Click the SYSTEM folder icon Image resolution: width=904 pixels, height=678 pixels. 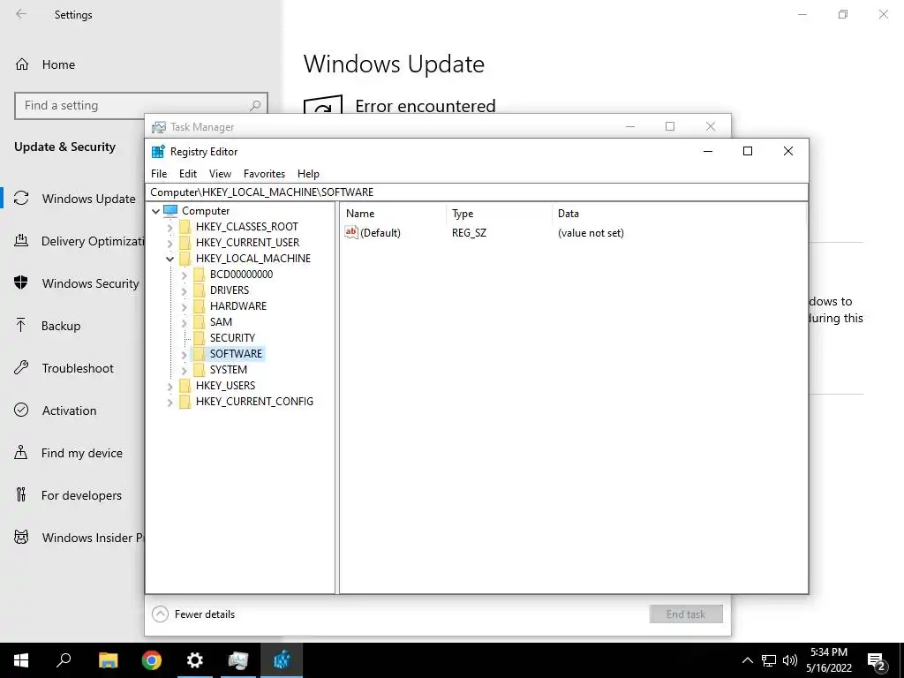point(199,369)
